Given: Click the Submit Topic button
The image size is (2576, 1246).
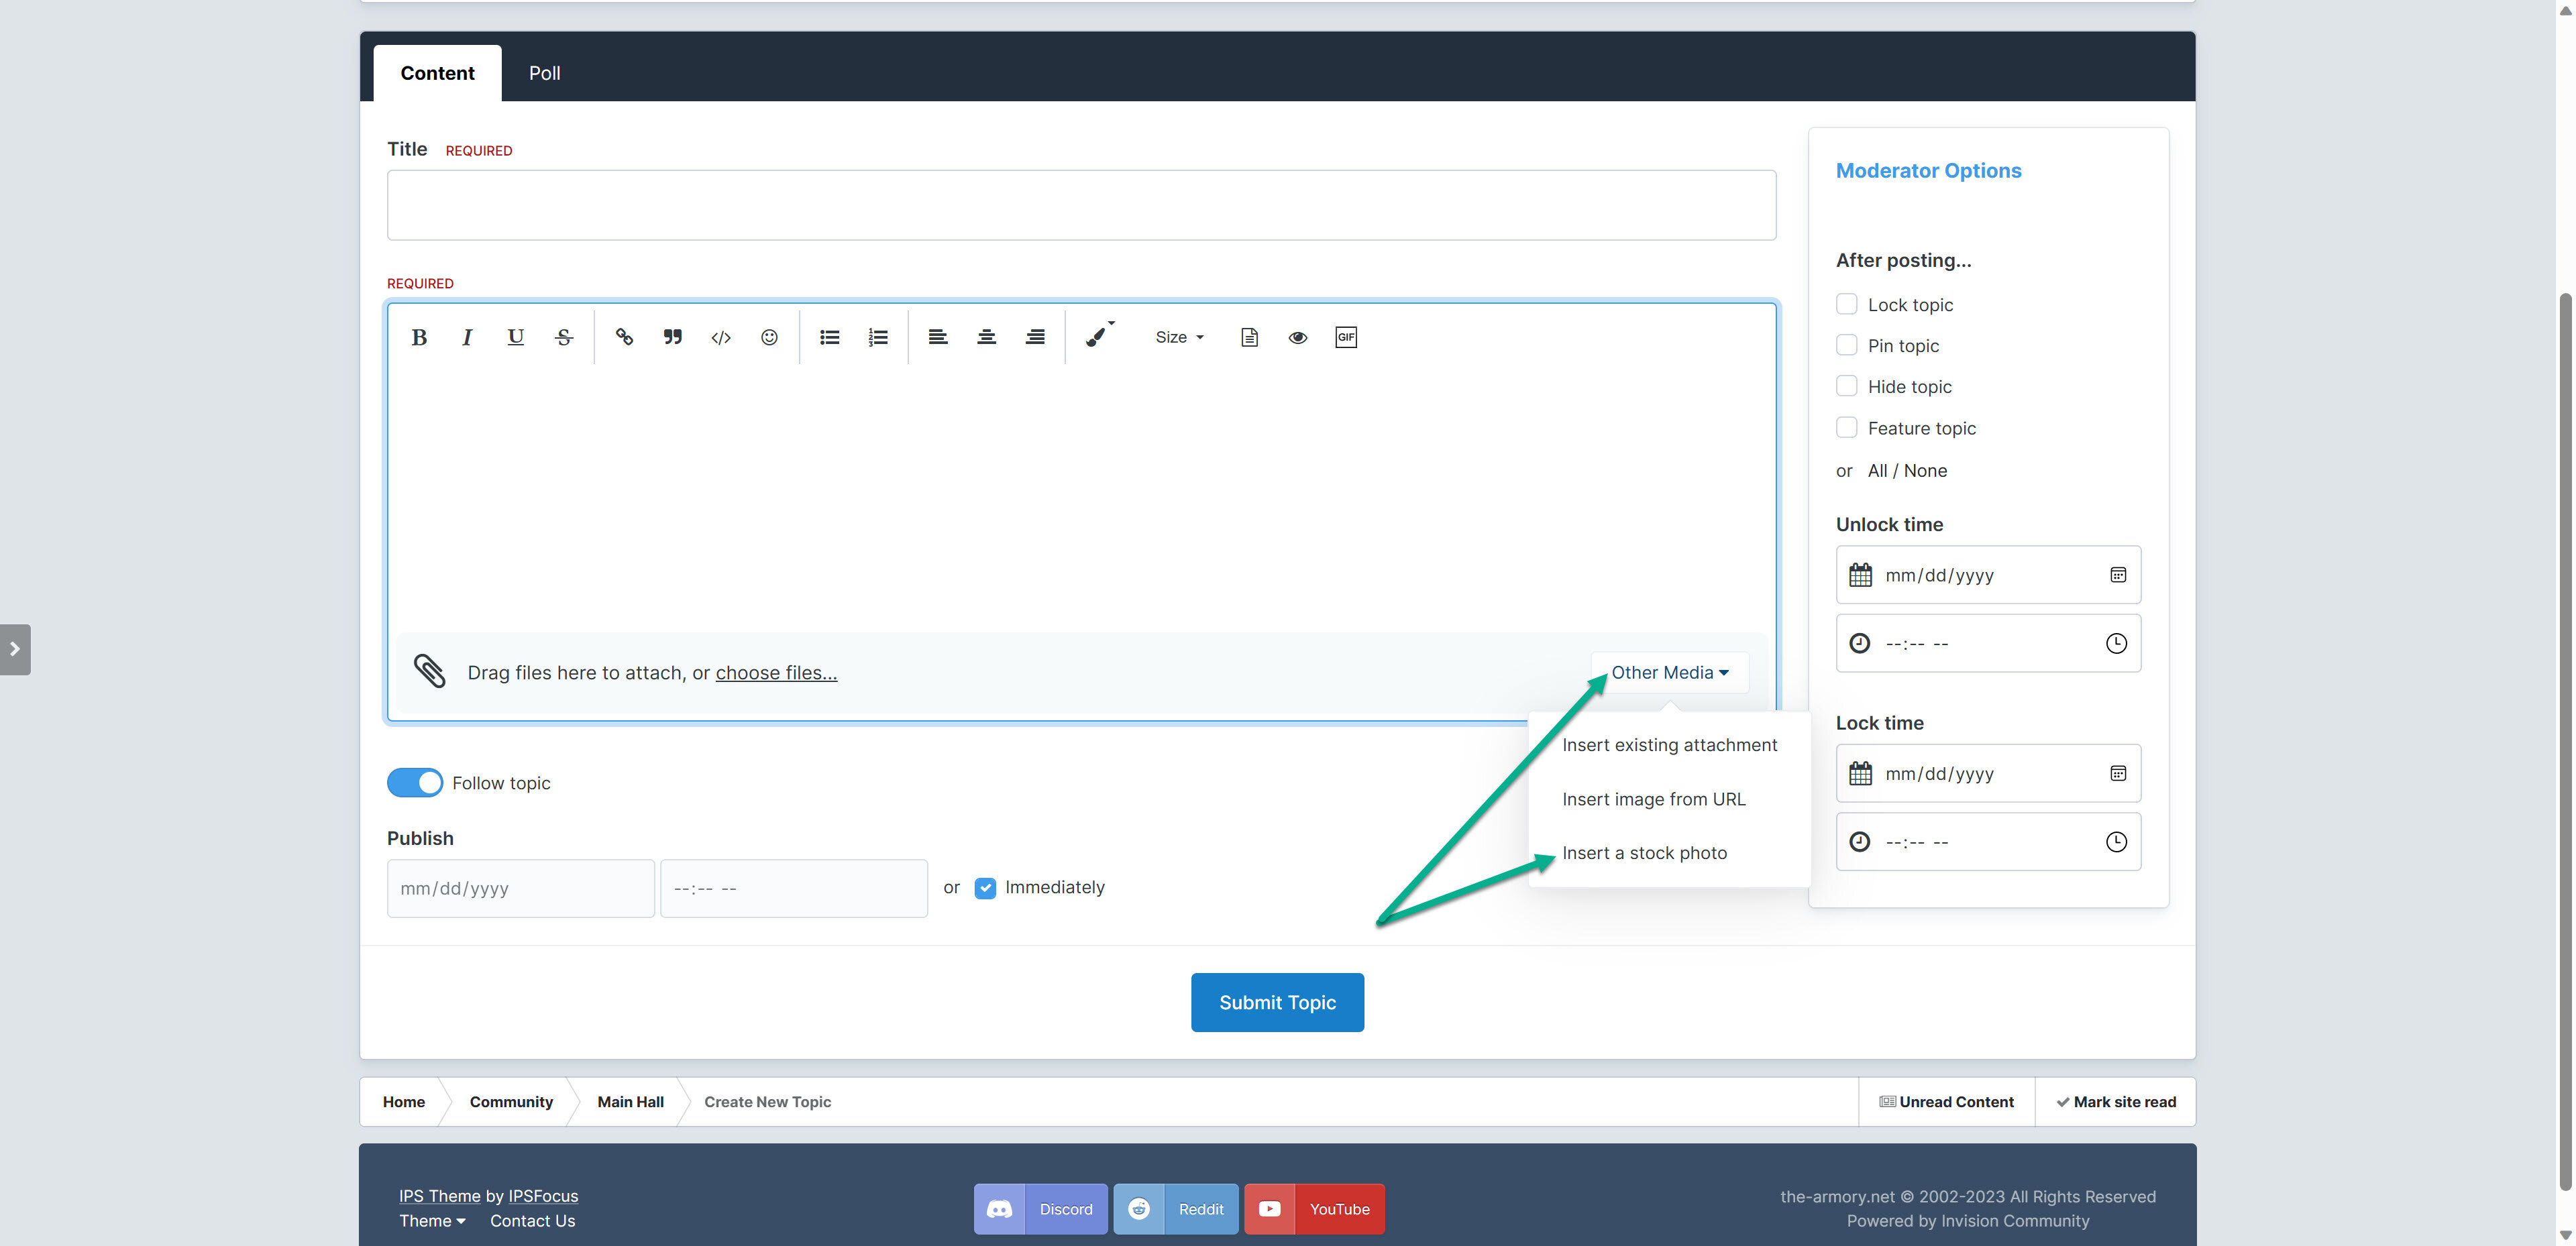Looking at the screenshot, I should (x=1277, y=1002).
